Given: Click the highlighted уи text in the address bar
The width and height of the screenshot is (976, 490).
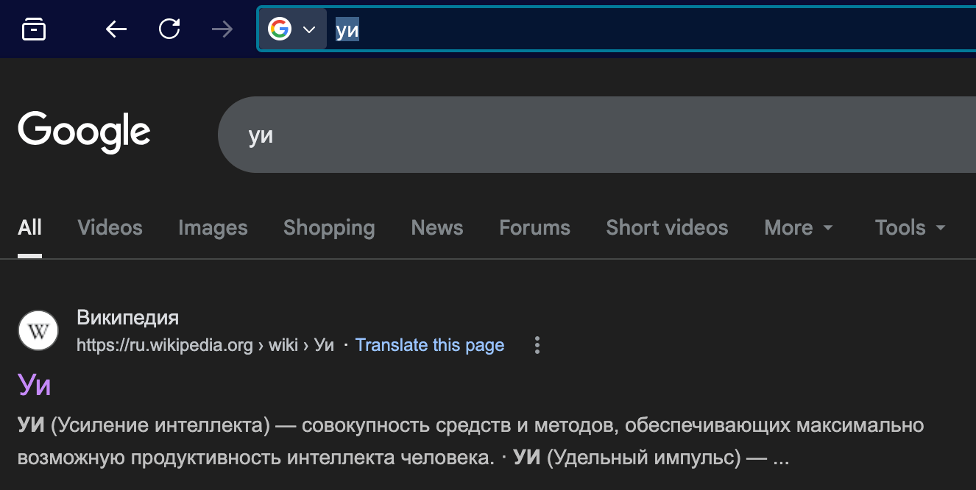Looking at the screenshot, I should (345, 29).
